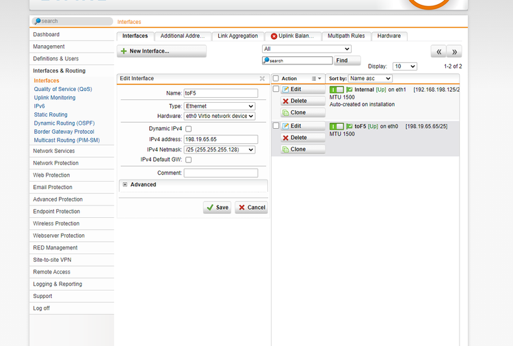Open Quality of Service (QoS) link
This screenshot has width=513, height=346.
click(63, 89)
